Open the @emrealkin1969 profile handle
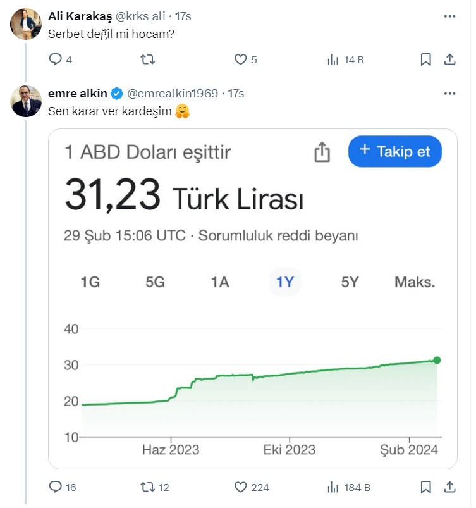 tap(173, 94)
